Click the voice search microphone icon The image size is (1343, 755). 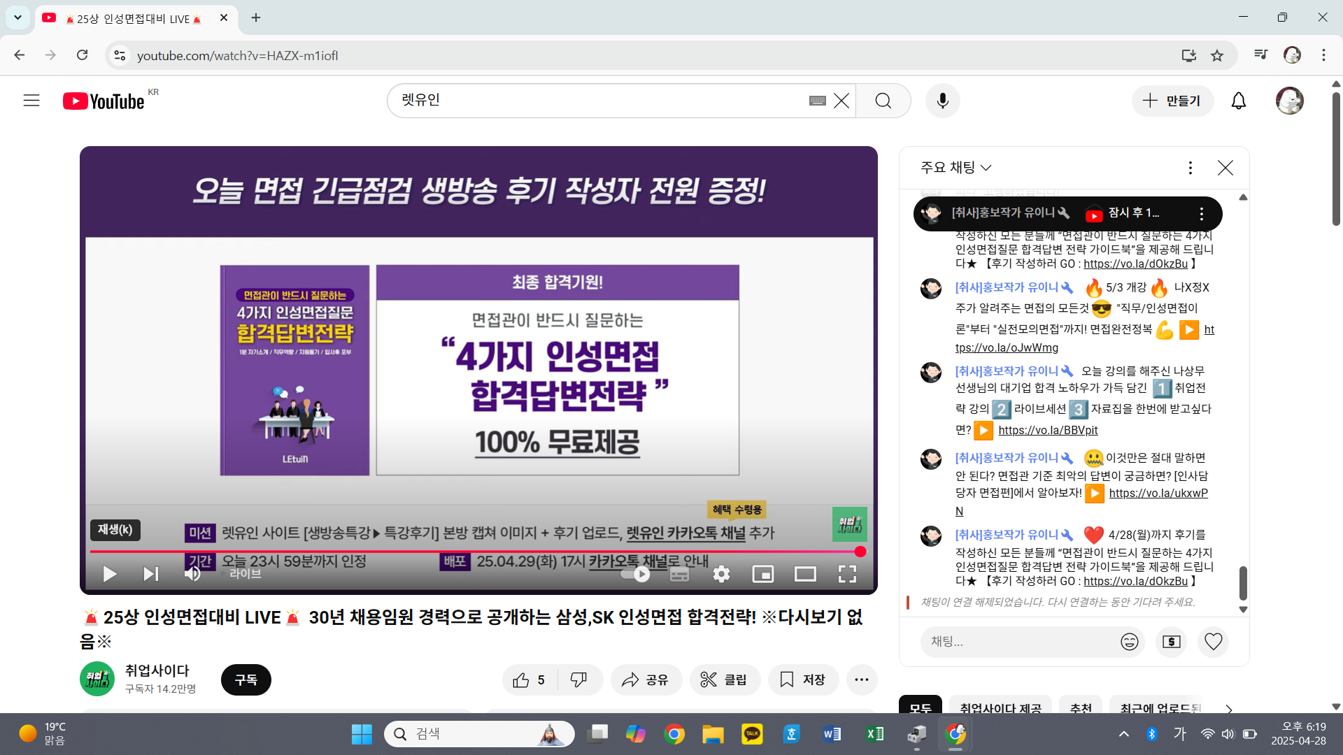pyautogui.click(x=942, y=101)
